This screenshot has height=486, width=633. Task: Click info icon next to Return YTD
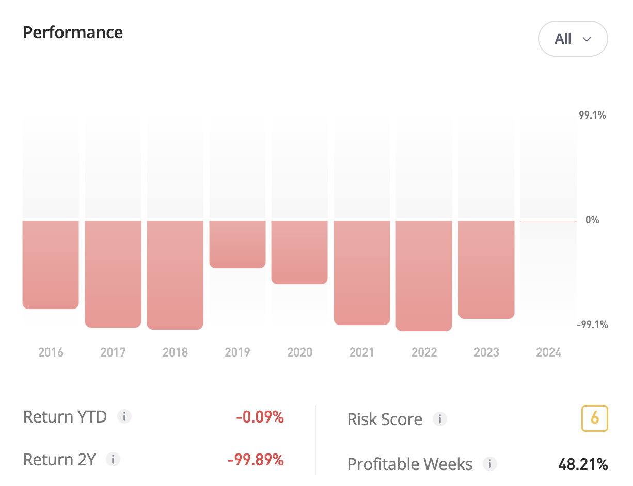coord(124,416)
